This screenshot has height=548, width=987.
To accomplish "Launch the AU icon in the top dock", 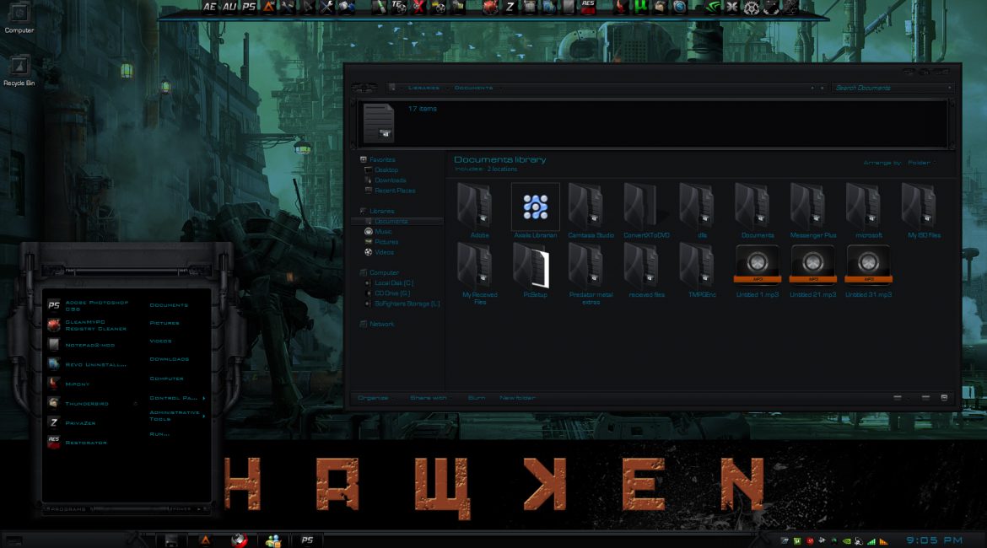I will tap(229, 7).
